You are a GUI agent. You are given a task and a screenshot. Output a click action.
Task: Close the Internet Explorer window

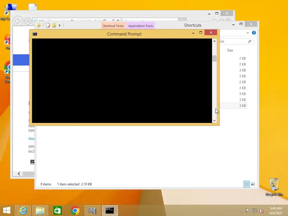coord(227,13)
